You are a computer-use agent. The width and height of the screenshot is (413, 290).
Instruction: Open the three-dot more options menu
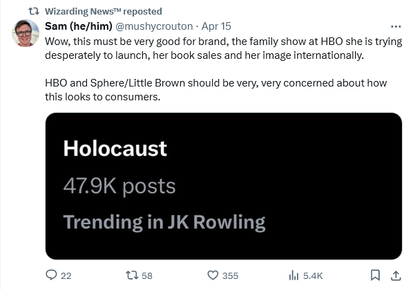click(x=396, y=26)
